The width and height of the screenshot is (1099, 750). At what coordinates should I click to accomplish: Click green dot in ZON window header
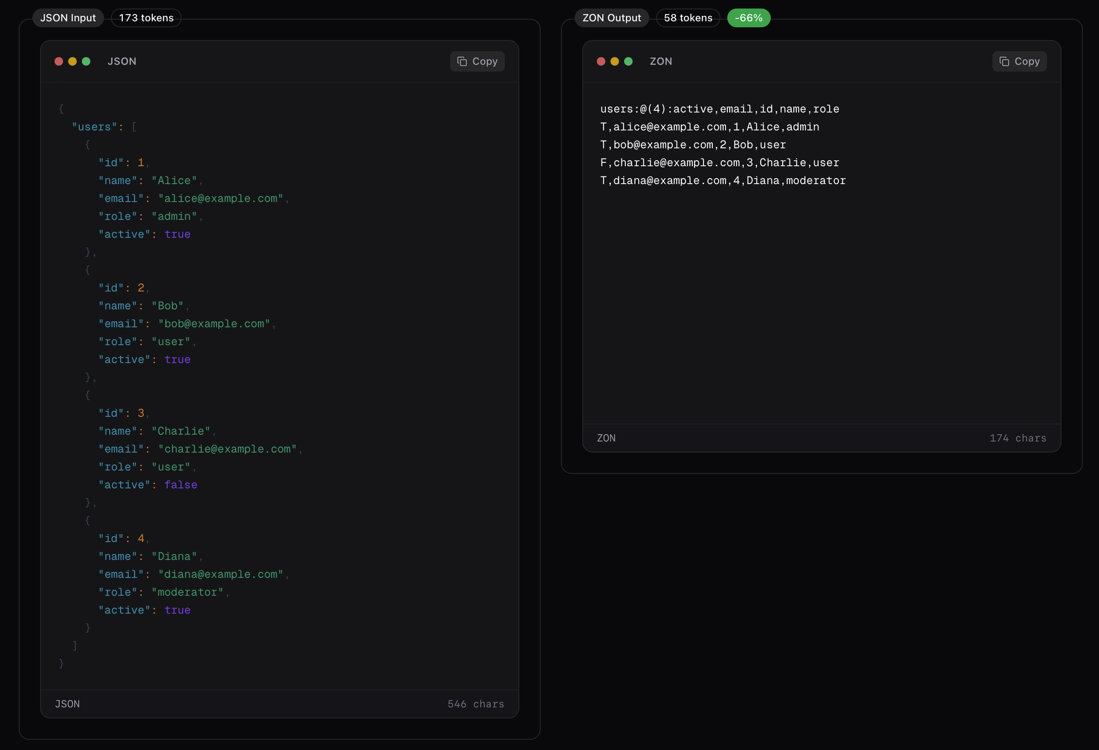[628, 61]
